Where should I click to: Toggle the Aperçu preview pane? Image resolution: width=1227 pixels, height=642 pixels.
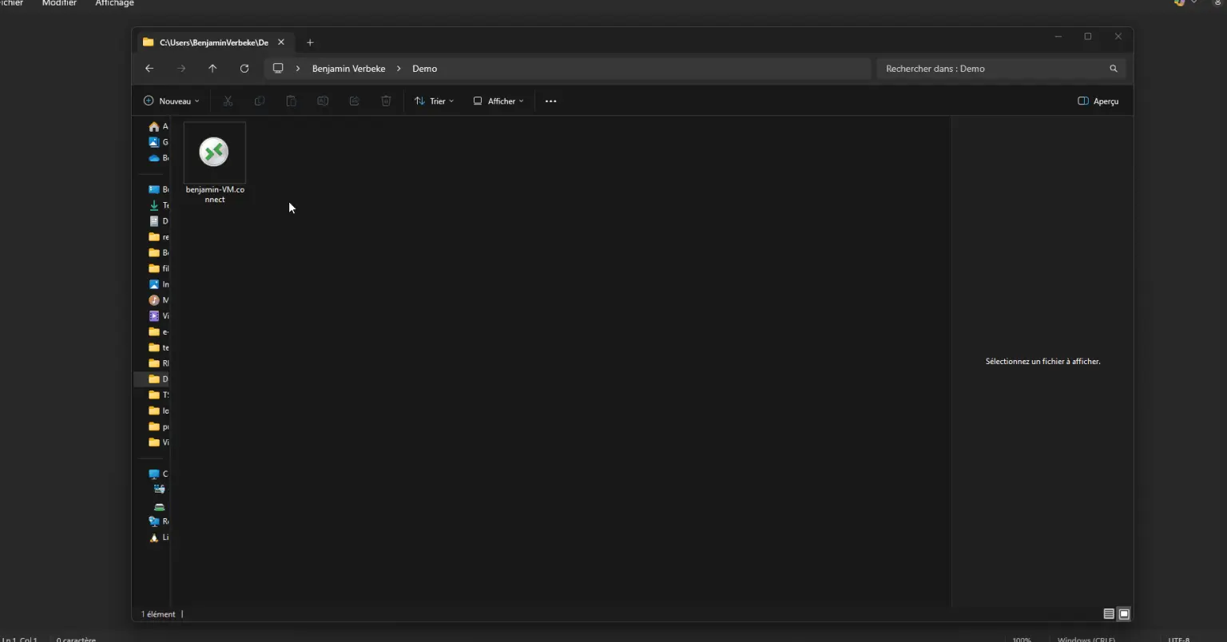pos(1098,101)
